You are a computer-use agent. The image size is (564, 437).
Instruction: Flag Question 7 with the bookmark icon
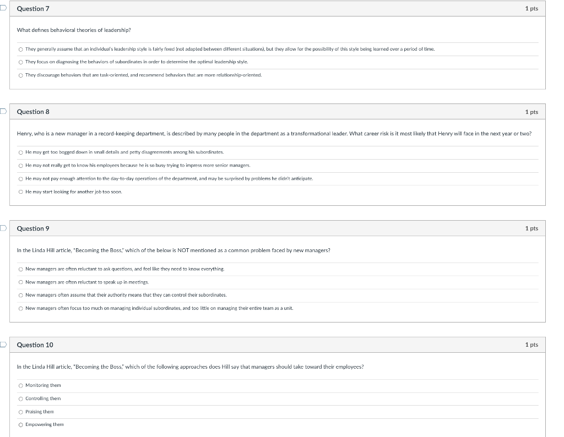(x=3, y=8)
